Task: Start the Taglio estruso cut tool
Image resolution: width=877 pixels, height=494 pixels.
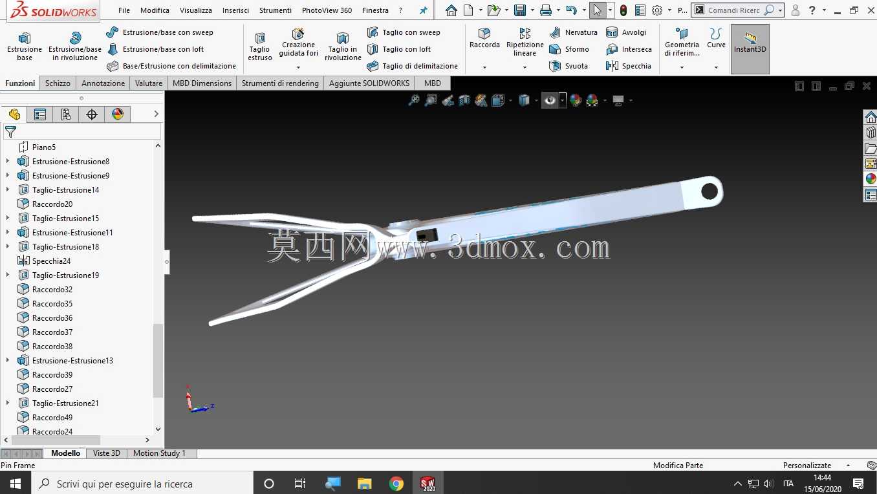Action: [260, 47]
